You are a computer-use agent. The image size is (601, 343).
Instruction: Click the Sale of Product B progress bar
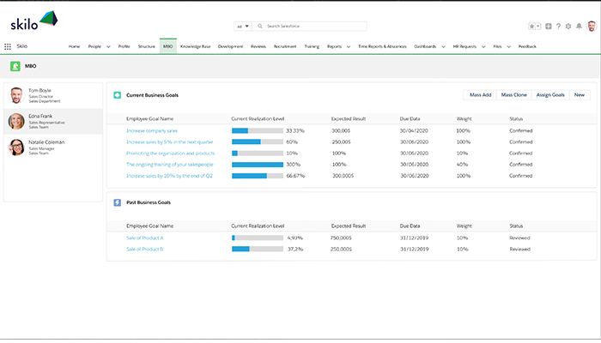[x=257, y=249]
